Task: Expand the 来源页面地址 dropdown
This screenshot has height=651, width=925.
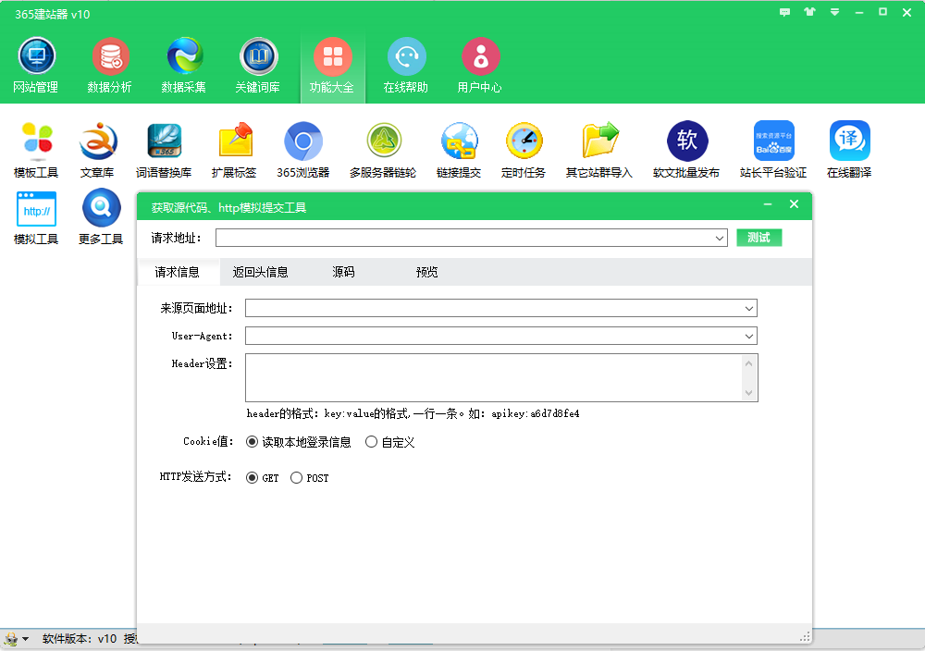Action: click(x=749, y=309)
